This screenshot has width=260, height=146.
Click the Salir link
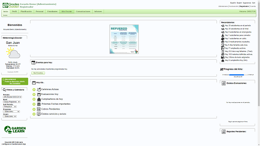[x=253, y=3]
